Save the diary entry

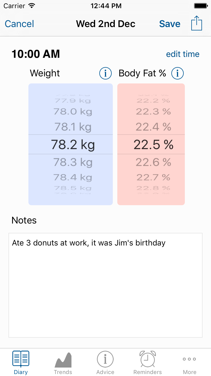click(170, 24)
